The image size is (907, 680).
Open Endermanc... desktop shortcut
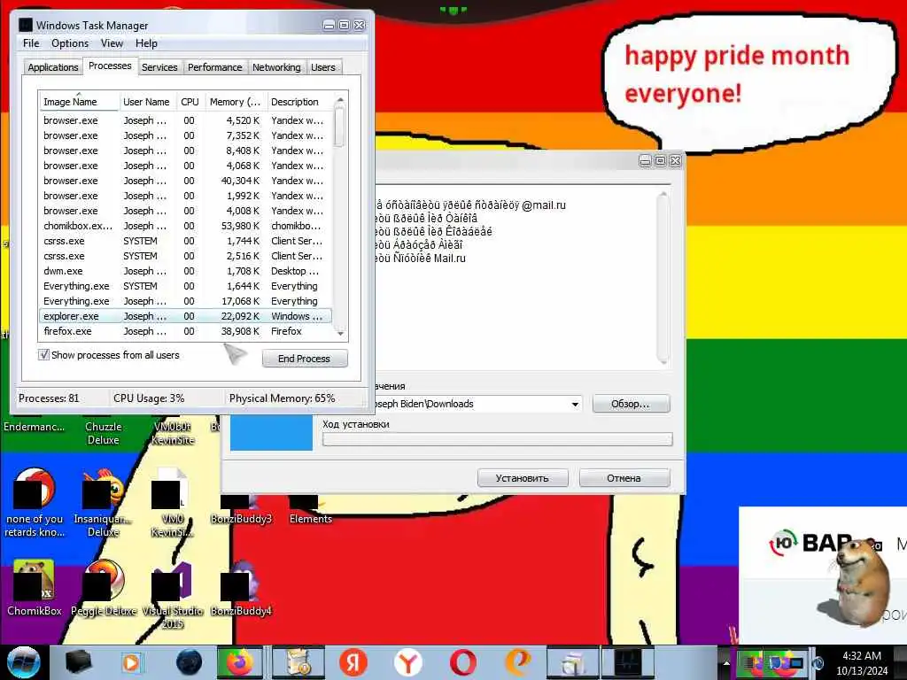(x=35, y=427)
